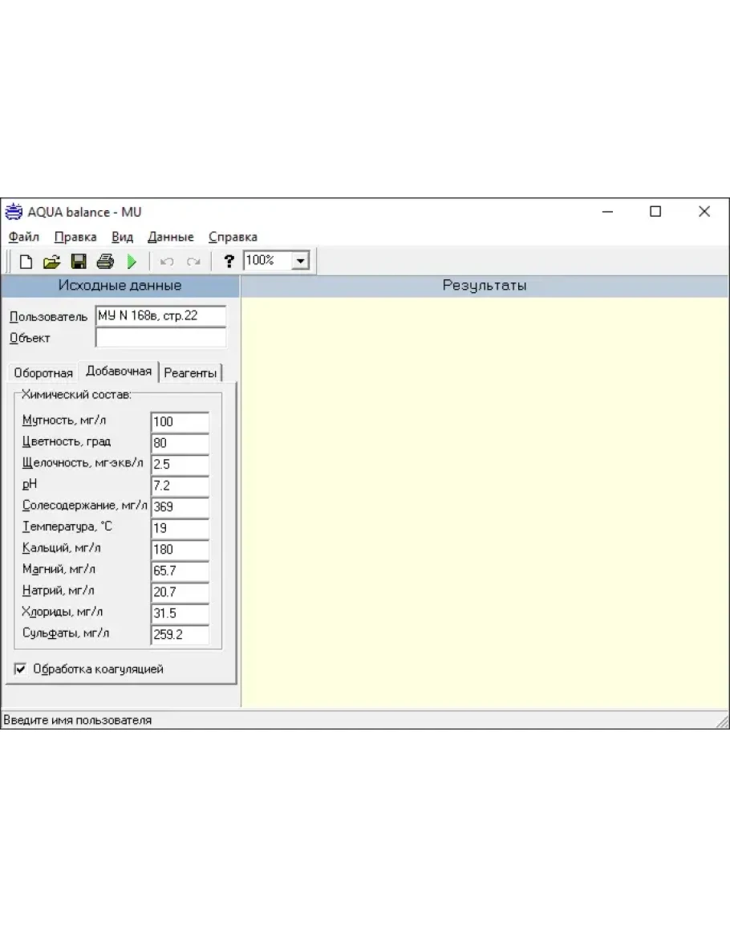Click the Сульфаты value field
The width and height of the screenshot is (730, 927).
180,635
